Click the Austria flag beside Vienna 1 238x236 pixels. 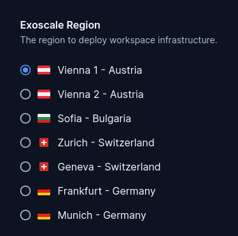click(x=44, y=70)
